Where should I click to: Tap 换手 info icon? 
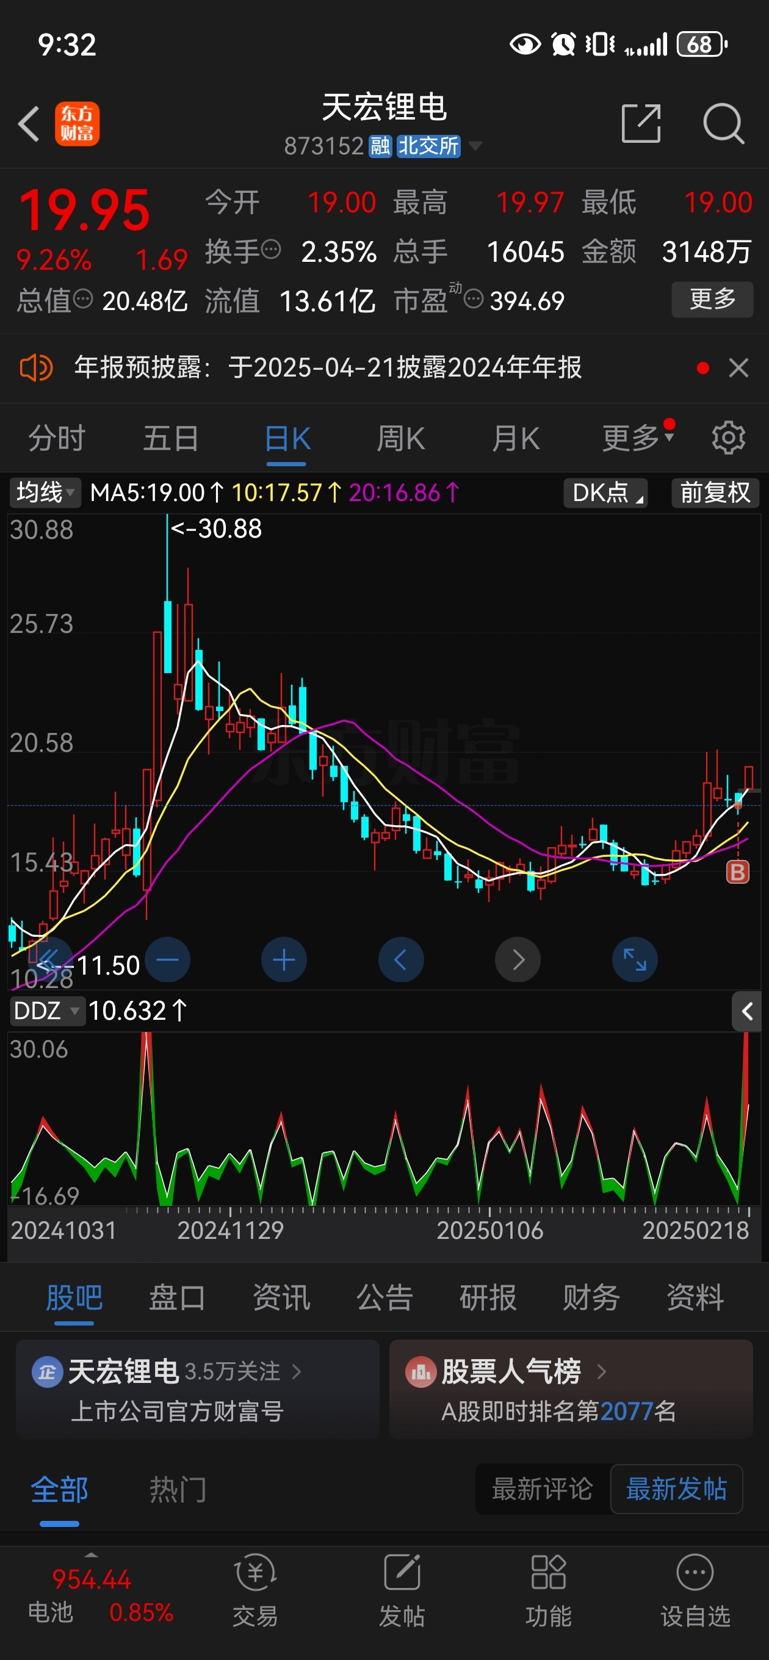pyautogui.click(x=272, y=249)
